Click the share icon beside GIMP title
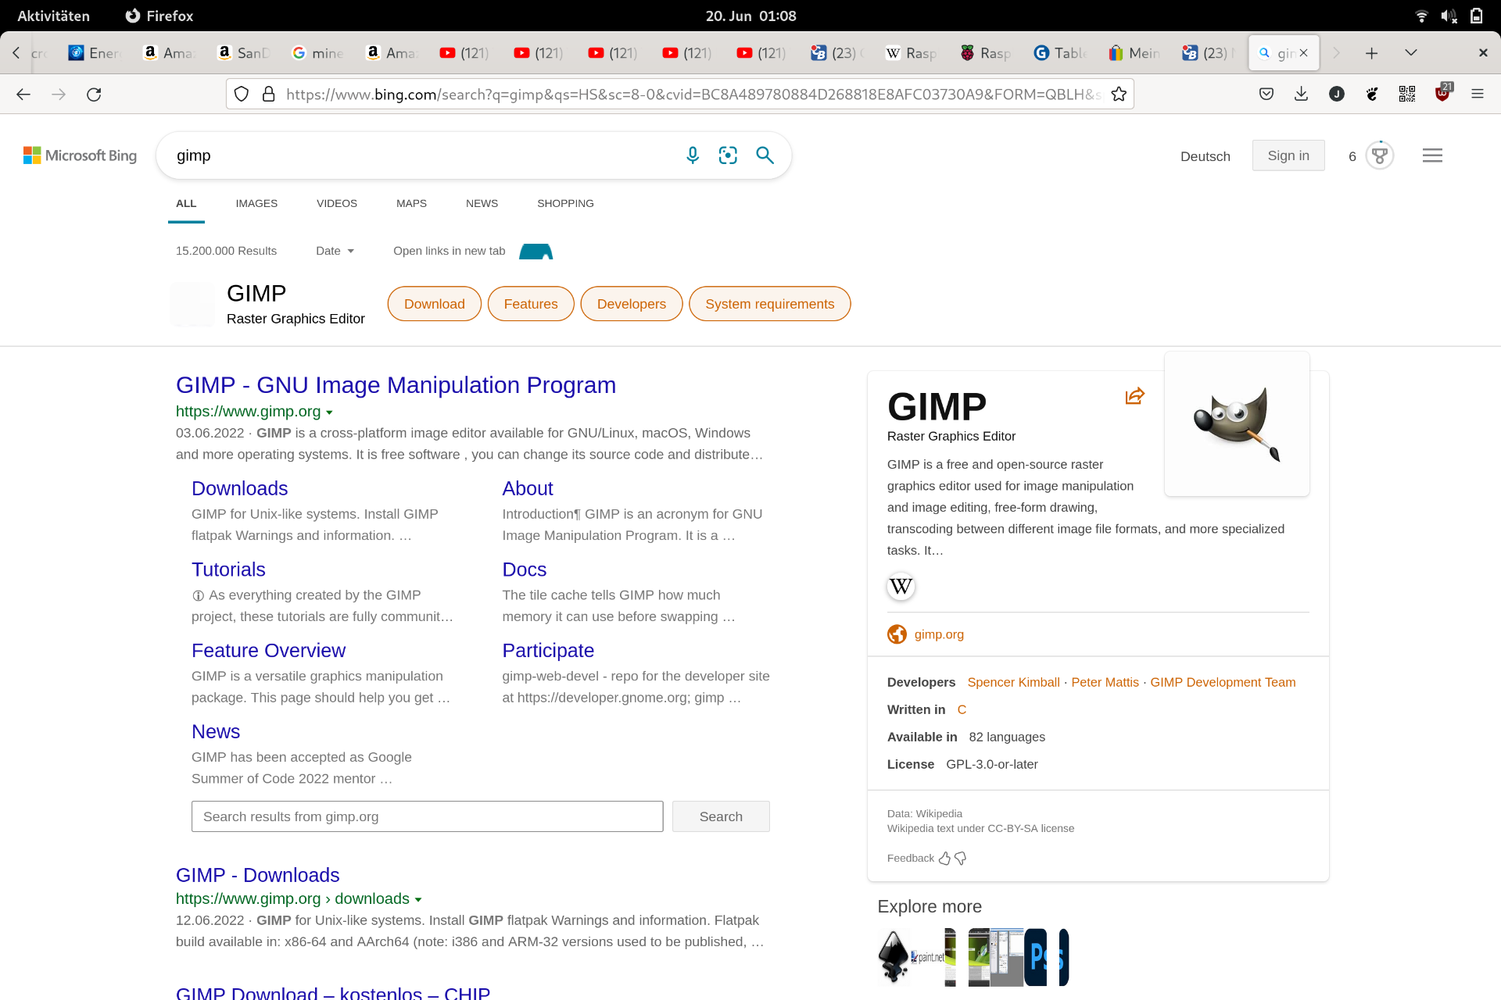The image size is (1501, 1000). click(x=1134, y=396)
